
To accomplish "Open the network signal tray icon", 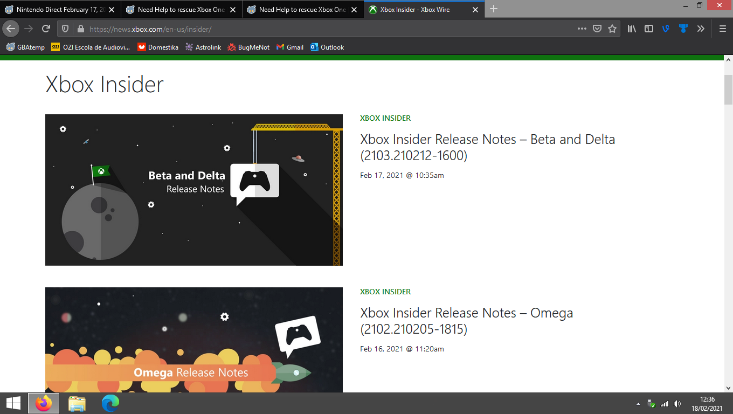I will (665, 404).
